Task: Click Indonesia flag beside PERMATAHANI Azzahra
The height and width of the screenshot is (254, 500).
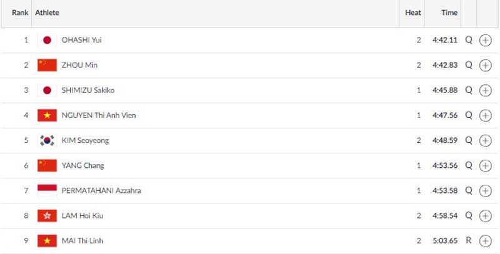Action: 47,190
